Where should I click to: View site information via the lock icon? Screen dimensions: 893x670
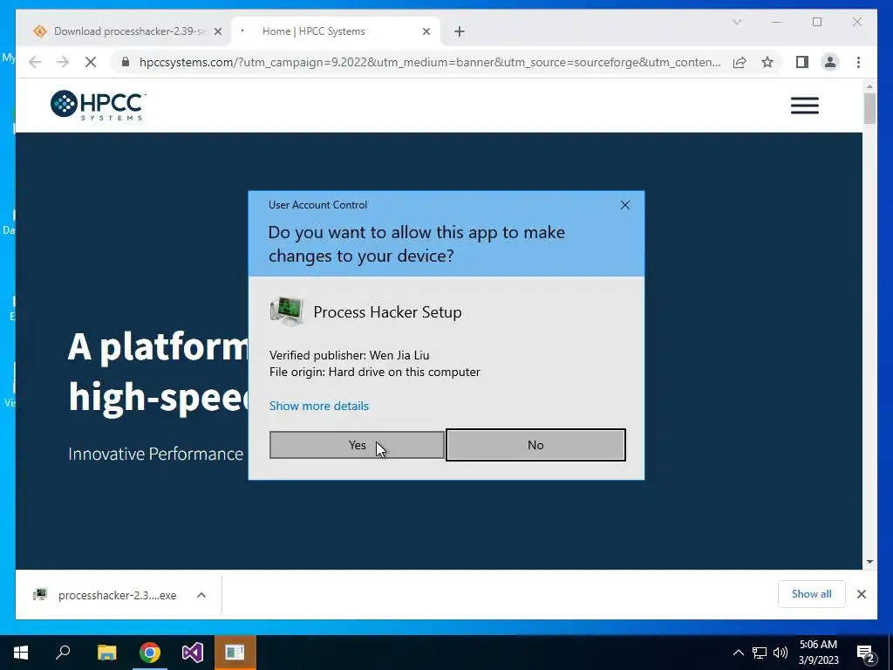(x=126, y=62)
